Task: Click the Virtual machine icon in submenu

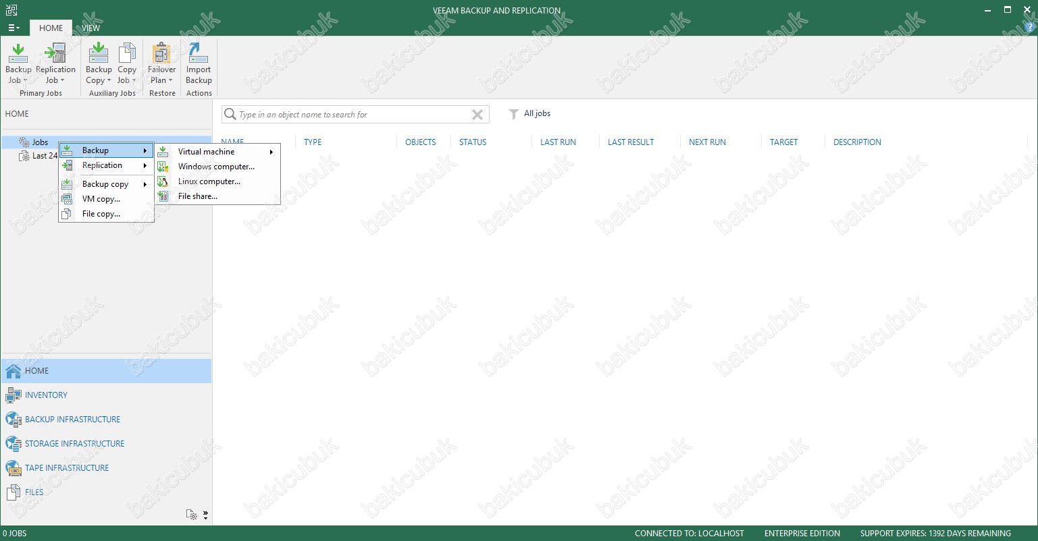Action: (x=163, y=152)
